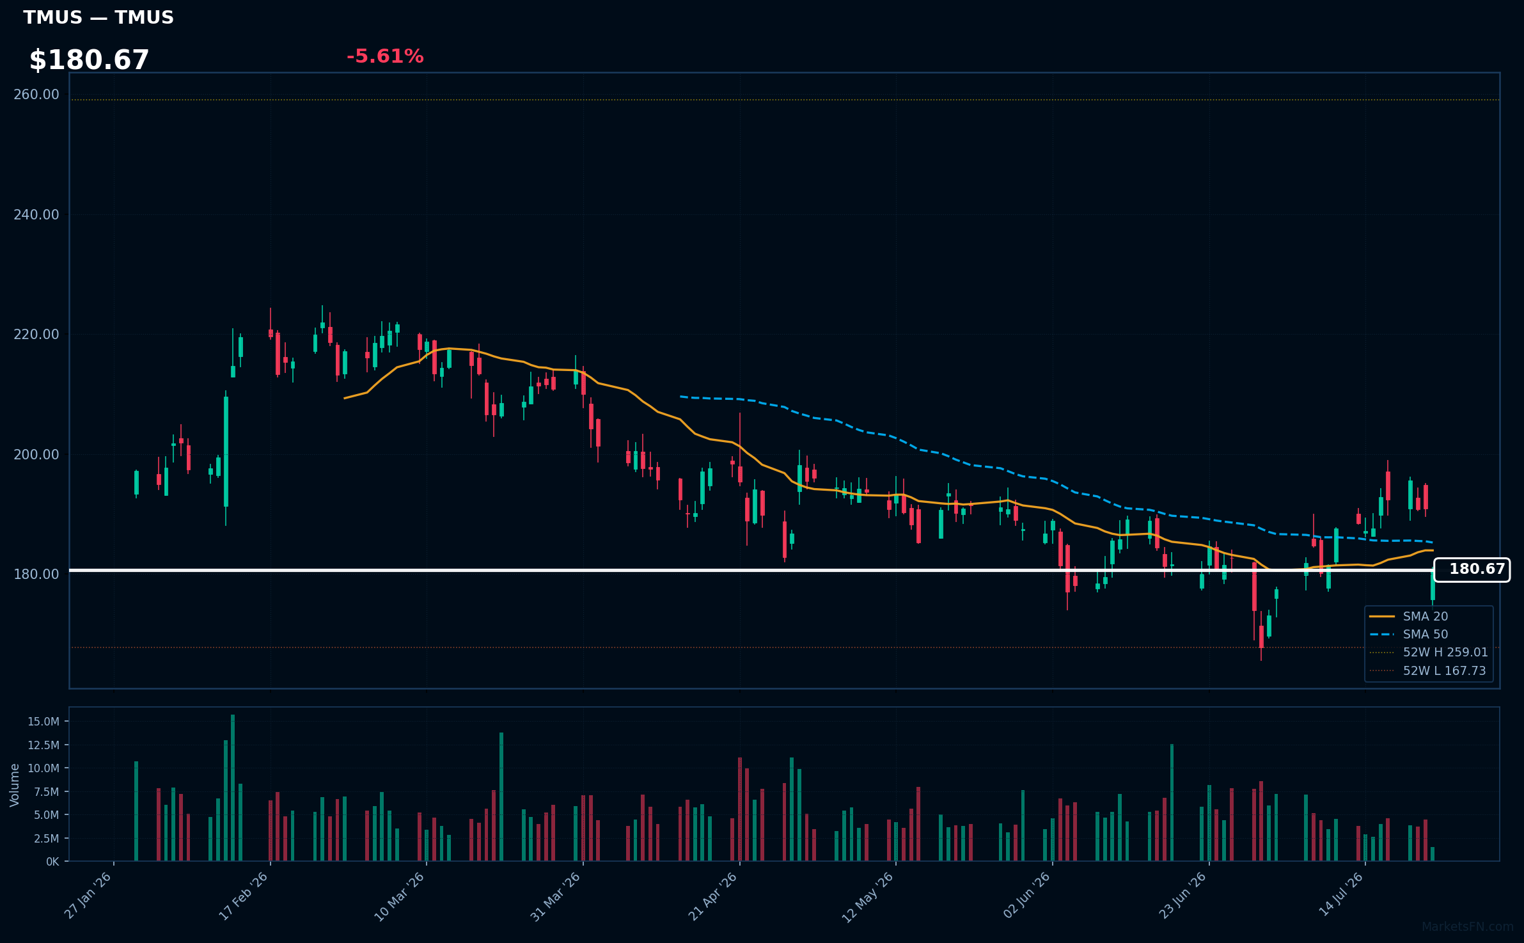This screenshot has width=1524, height=943.
Task: Click the 14 Jul '26 date label
Action: point(1341,894)
